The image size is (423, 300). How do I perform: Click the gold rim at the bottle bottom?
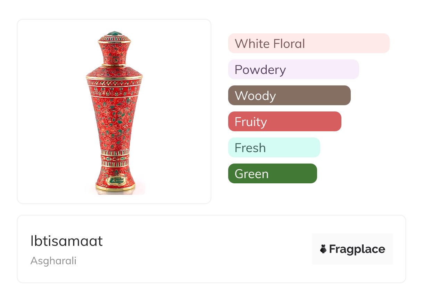pyautogui.click(x=115, y=188)
